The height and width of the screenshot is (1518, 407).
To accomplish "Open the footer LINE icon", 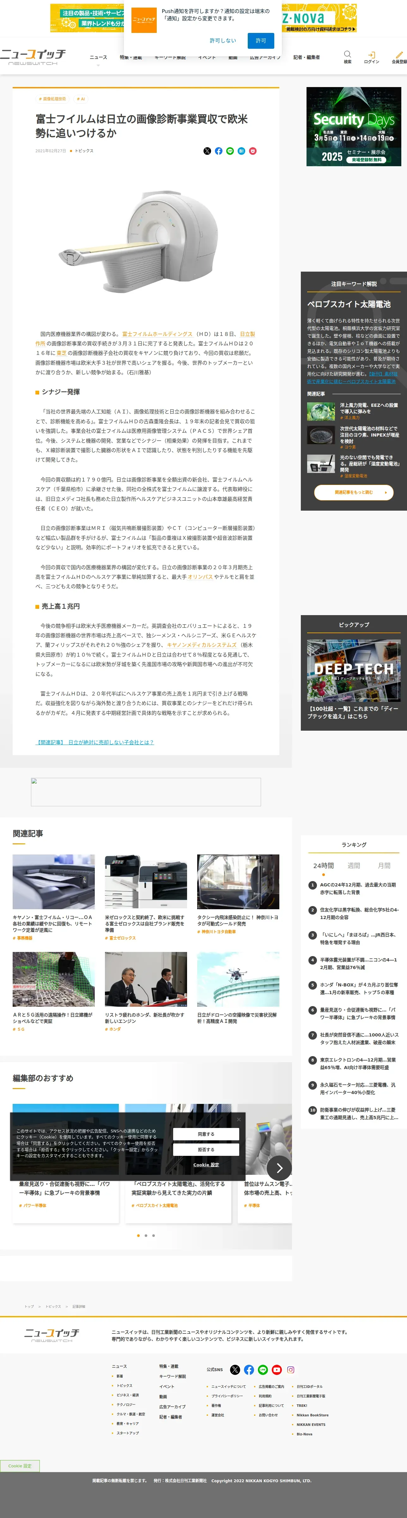I will (263, 1370).
